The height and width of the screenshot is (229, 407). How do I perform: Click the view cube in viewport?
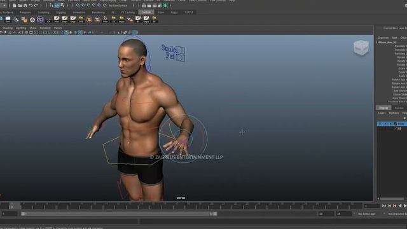(361, 48)
